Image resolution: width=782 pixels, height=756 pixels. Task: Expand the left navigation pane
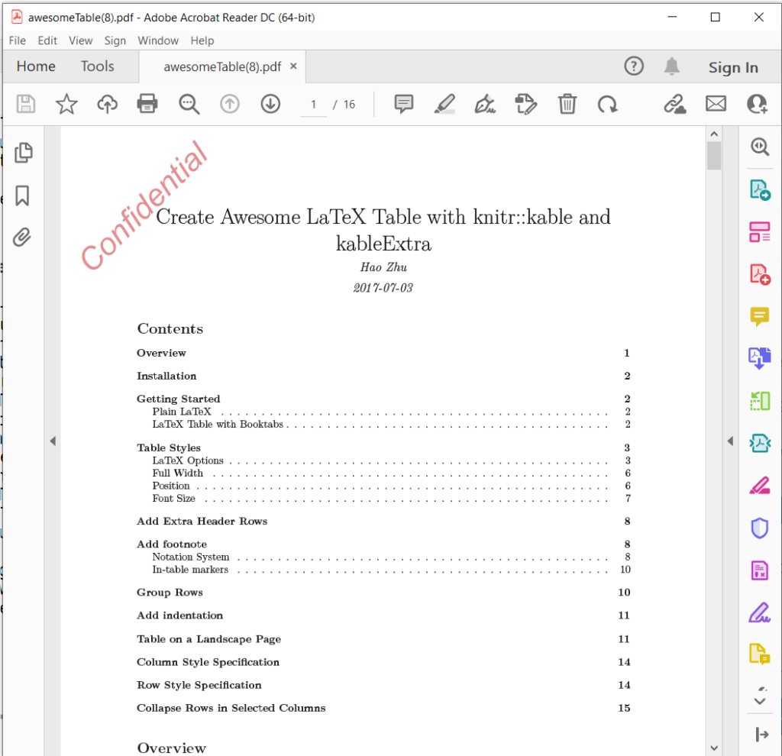pos(53,441)
